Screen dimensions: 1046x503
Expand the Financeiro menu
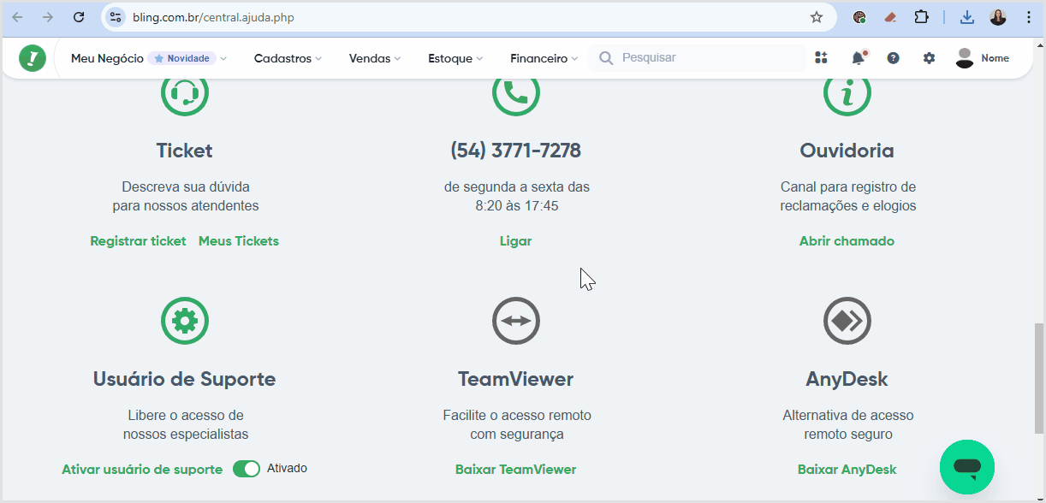click(x=544, y=58)
